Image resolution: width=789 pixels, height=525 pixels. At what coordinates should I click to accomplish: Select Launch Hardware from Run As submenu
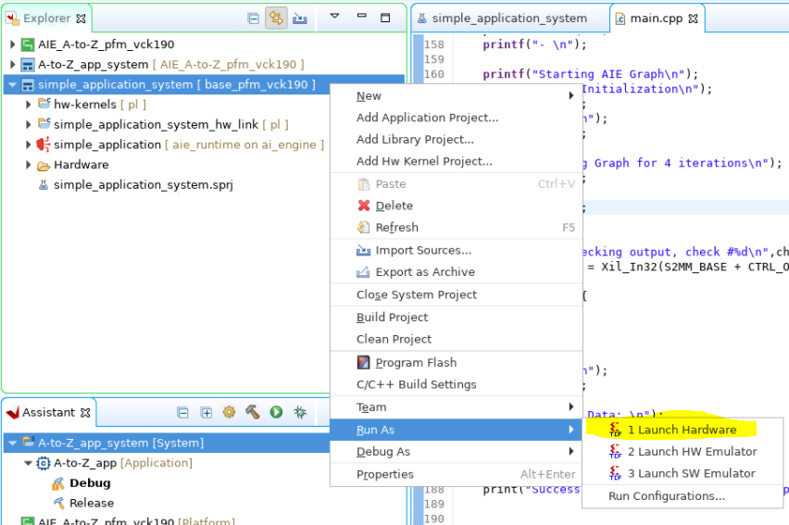(682, 430)
